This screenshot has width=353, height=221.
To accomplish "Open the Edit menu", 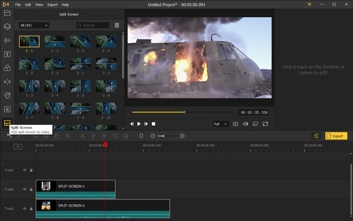I will pyautogui.click(x=28, y=4).
